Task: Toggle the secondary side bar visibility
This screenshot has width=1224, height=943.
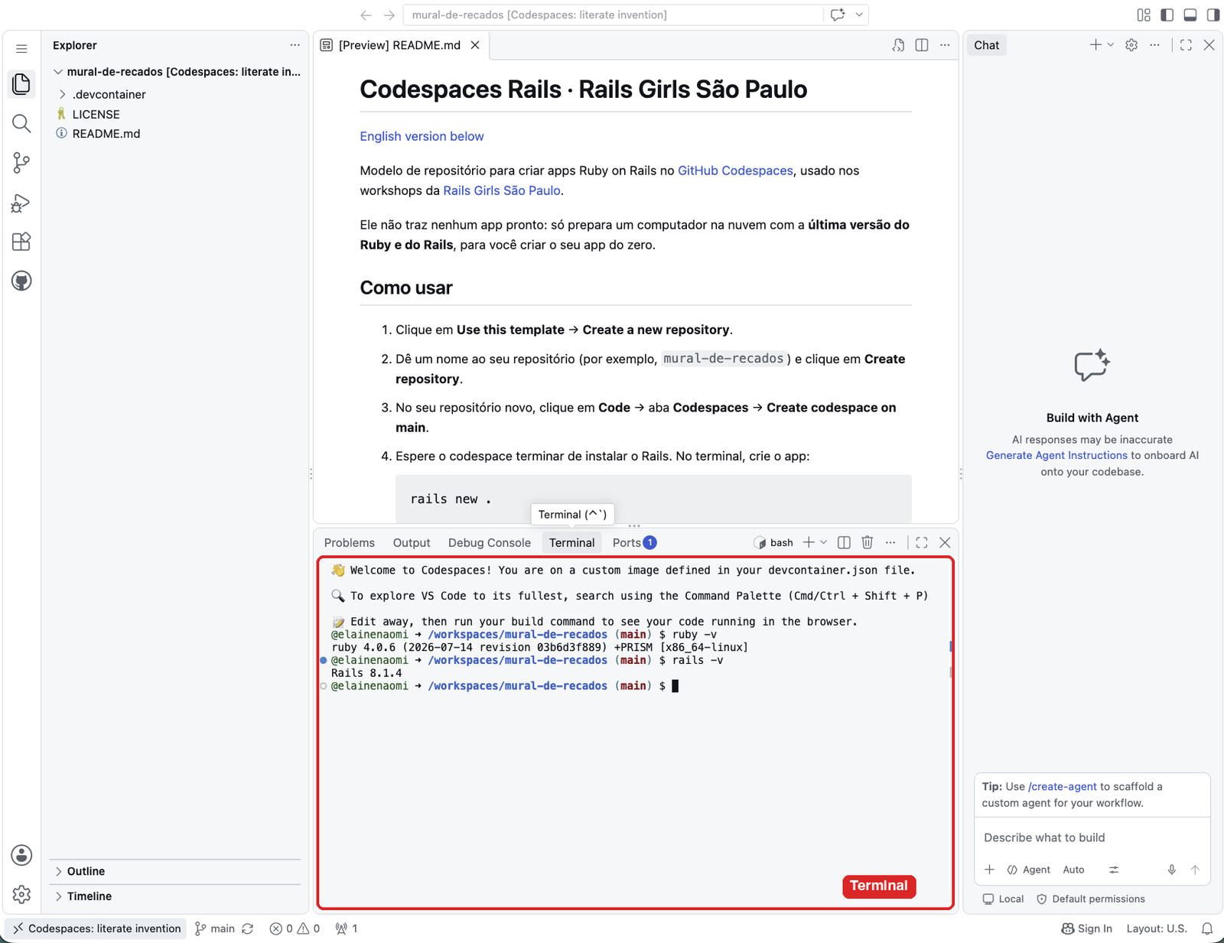Action: pyautogui.click(x=1213, y=15)
